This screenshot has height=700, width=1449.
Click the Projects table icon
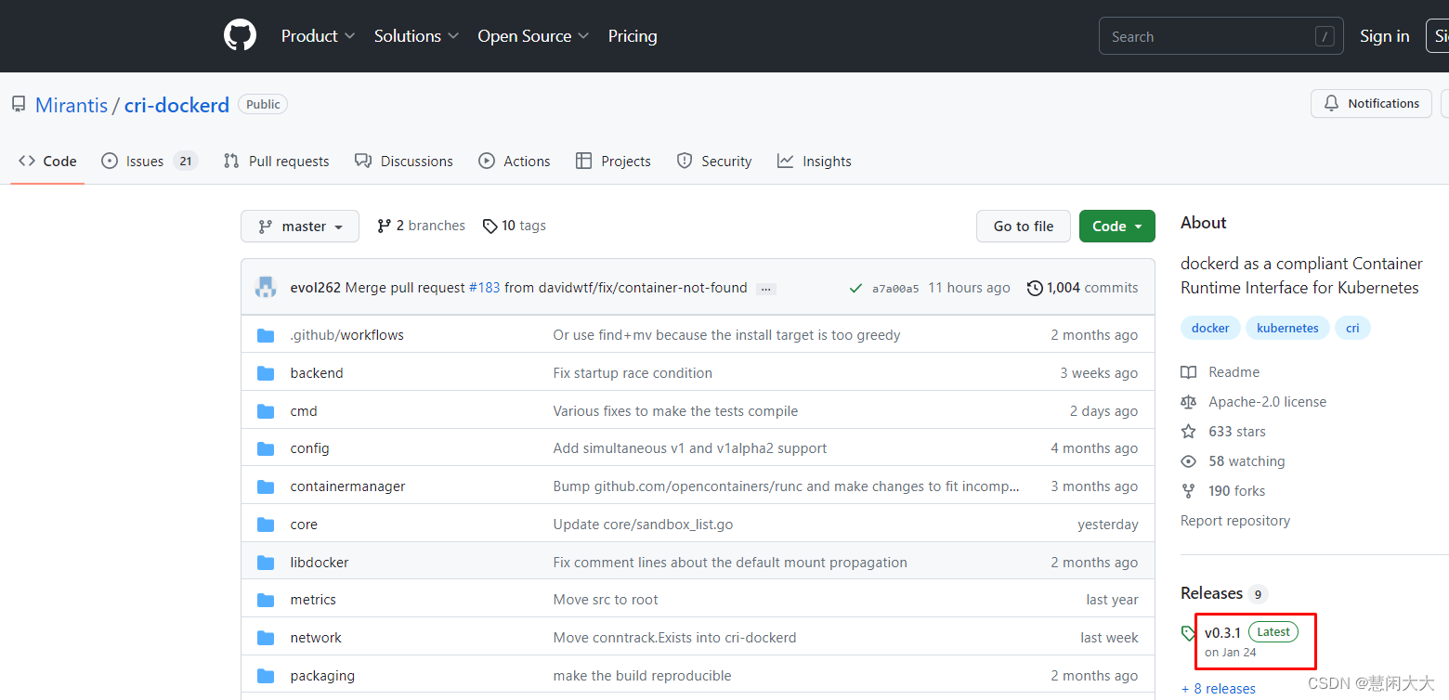tap(583, 161)
